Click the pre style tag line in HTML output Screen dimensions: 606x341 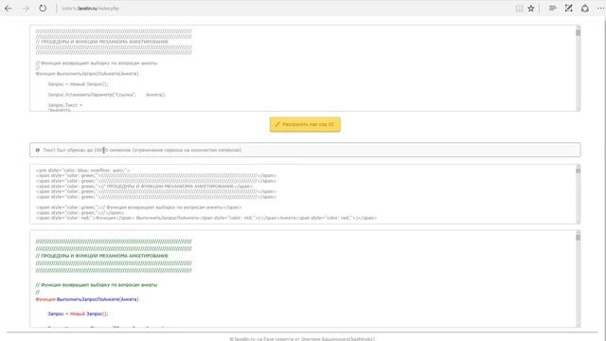click(82, 170)
